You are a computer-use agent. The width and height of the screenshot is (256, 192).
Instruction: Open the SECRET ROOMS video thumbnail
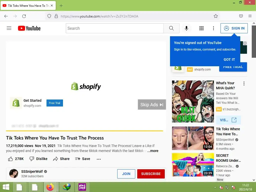coord(193,165)
